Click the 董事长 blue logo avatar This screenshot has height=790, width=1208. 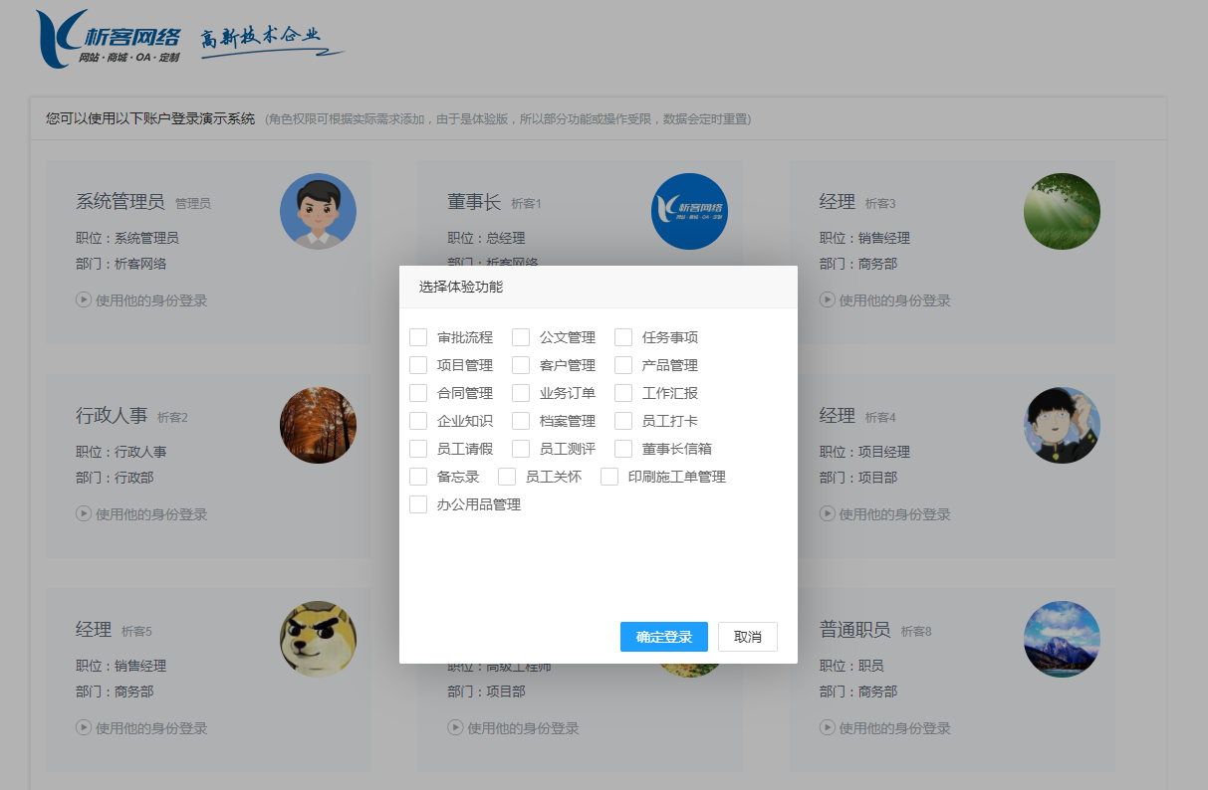pos(689,211)
